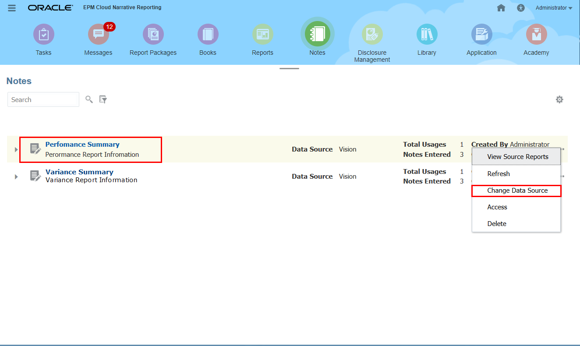Click the Notes page heading
Viewport: 580px width, 346px height.
click(x=19, y=81)
